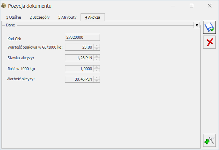Click the Pozycja dokumentu title bar icon
219x150 pixels.
[x=4, y=6]
